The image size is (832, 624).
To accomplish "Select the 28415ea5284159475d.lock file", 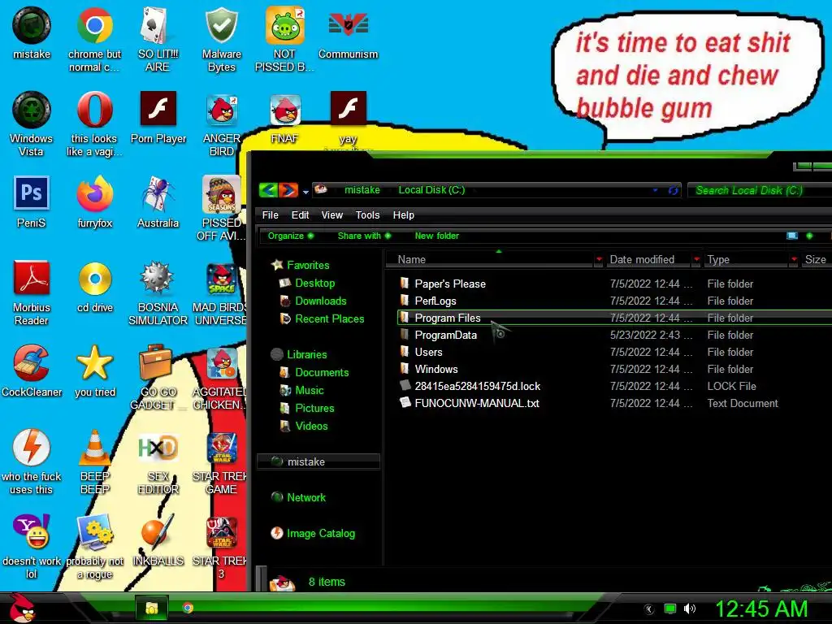I will (478, 386).
